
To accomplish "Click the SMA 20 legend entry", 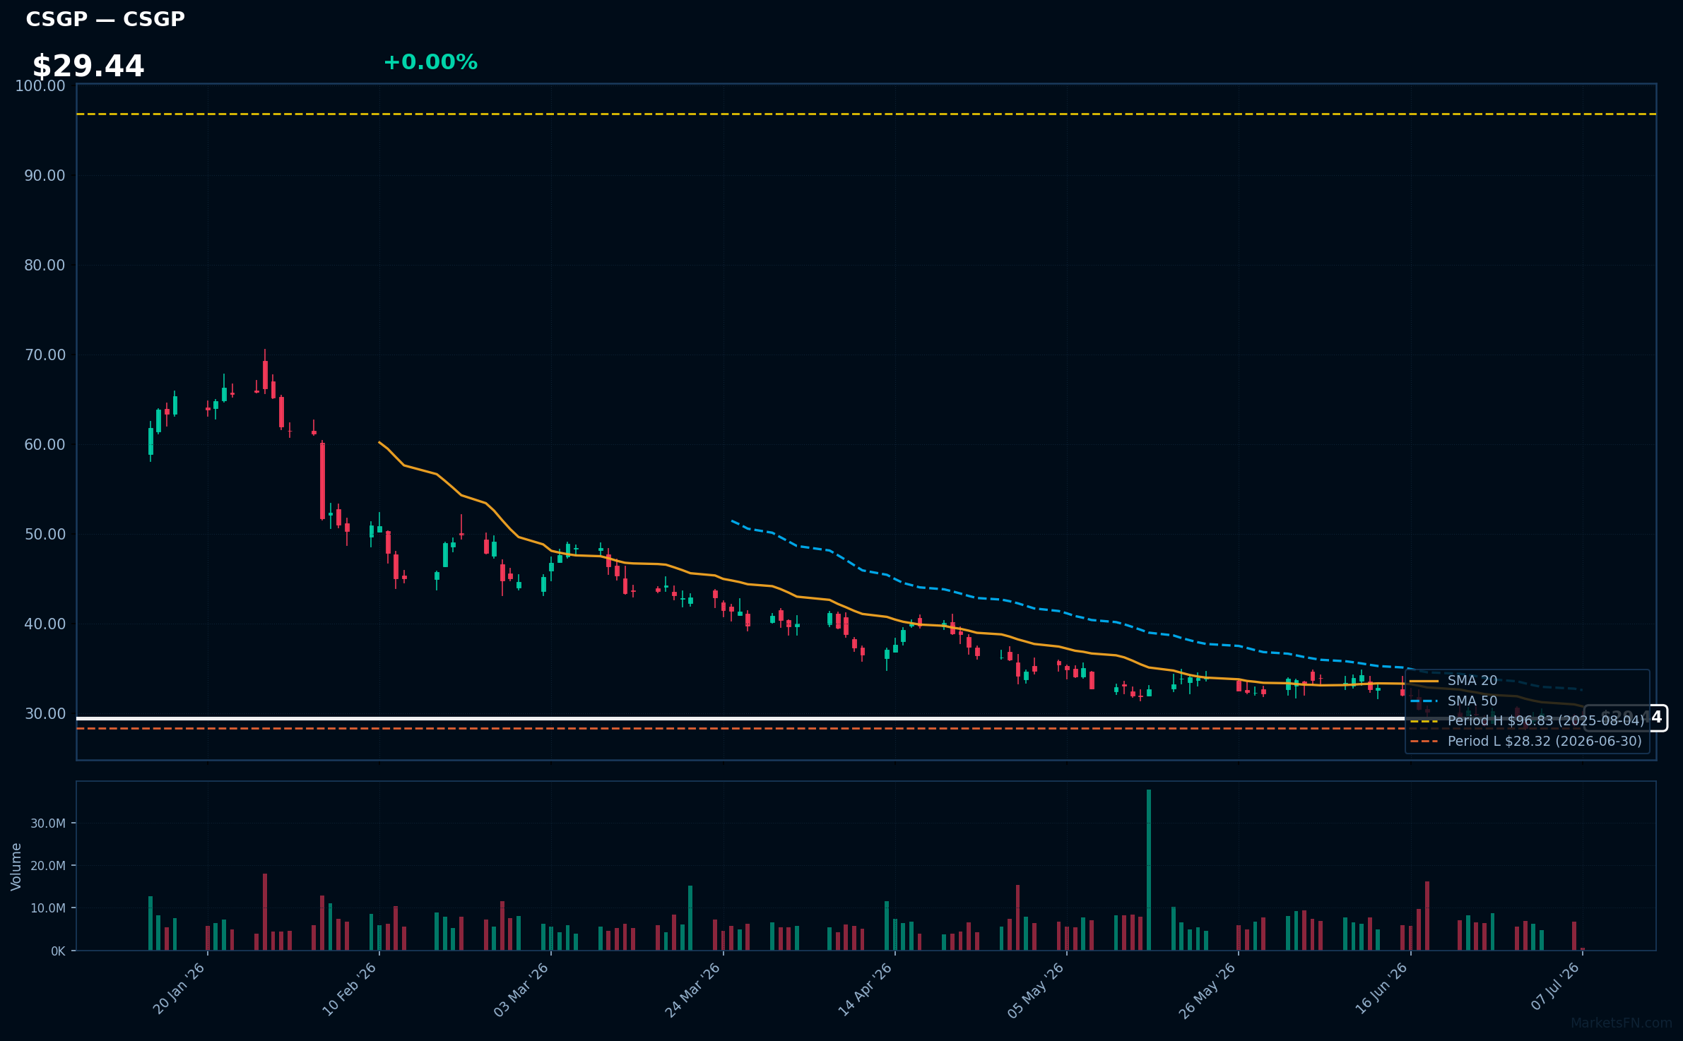I will (1453, 681).
